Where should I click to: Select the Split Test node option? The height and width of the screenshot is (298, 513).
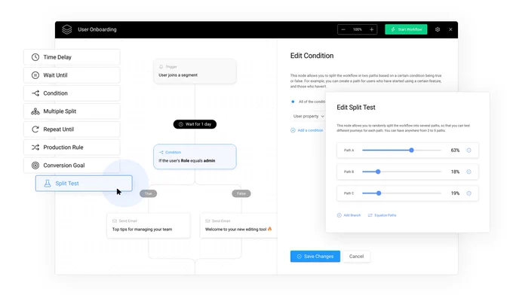click(84, 184)
